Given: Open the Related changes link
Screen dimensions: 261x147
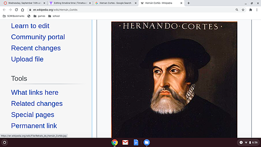Looking at the screenshot, I should click(37, 103).
